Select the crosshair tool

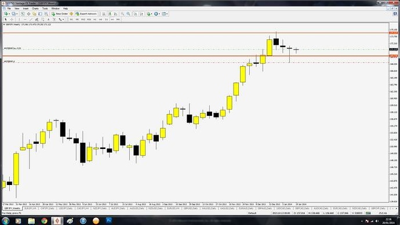coord(12,19)
